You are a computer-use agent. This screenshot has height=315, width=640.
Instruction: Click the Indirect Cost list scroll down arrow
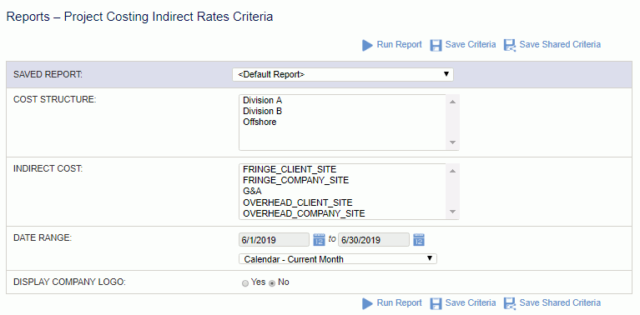452,212
